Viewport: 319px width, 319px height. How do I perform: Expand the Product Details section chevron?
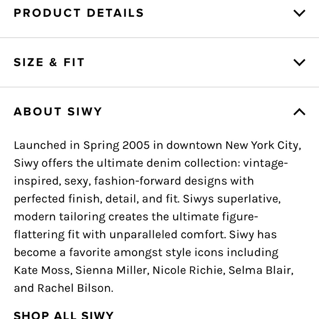coord(299,13)
